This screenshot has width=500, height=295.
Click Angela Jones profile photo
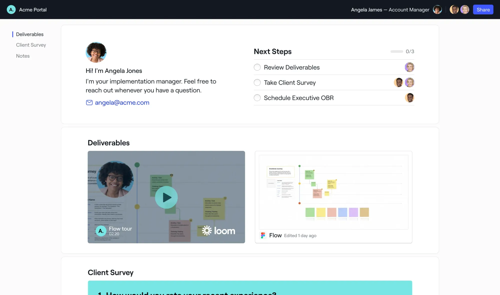click(x=96, y=52)
